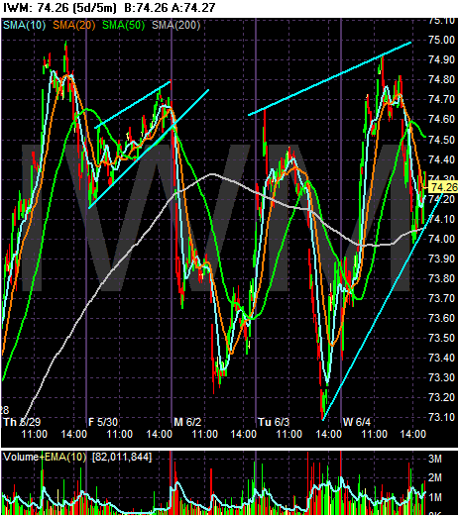Click the 3M volume axis label
The height and width of the screenshot is (518, 459).
435,459
